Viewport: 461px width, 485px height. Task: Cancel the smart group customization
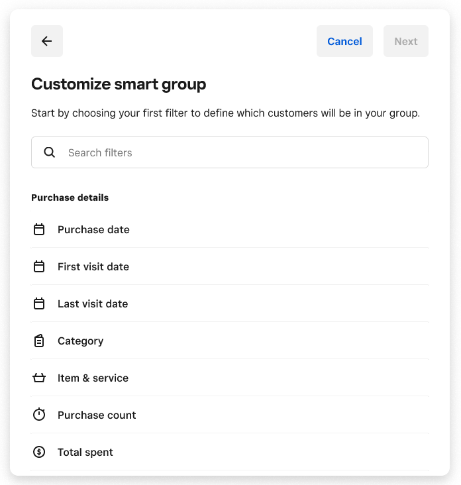pyautogui.click(x=344, y=41)
